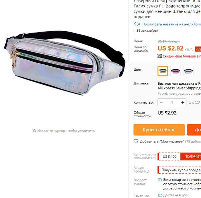Click the orange add-to-cart button
Screen dimensions: 201x198
[194, 130]
